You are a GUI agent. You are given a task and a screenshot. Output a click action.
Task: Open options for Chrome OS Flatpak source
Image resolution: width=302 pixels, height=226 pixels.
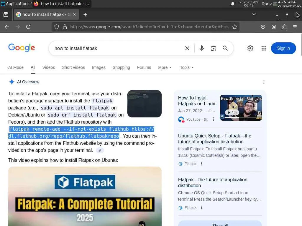point(201,207)
